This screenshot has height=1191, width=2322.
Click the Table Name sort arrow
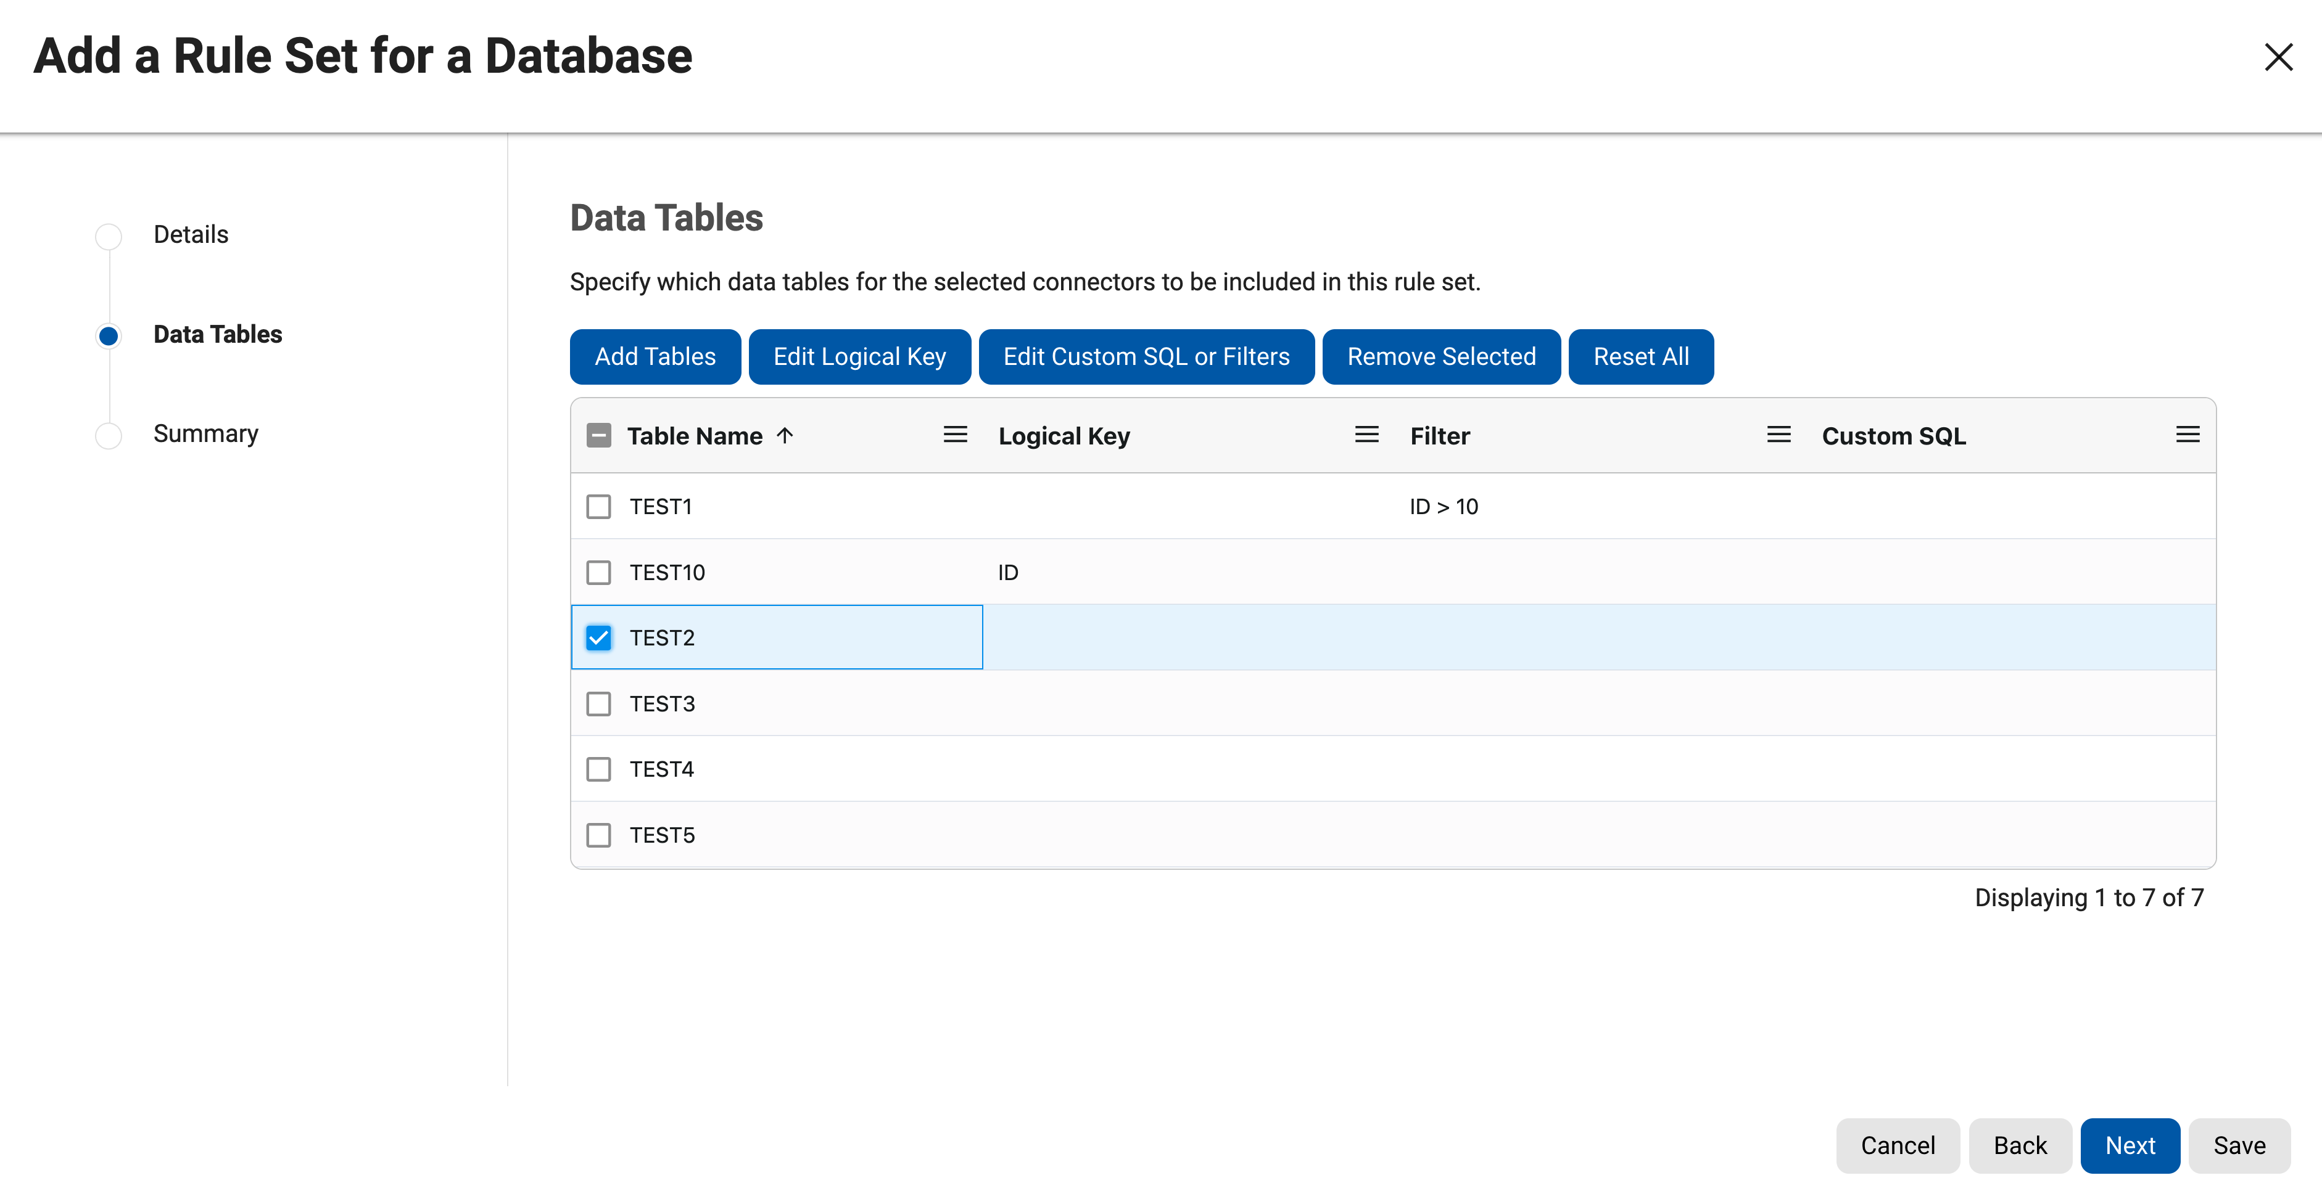785,436
